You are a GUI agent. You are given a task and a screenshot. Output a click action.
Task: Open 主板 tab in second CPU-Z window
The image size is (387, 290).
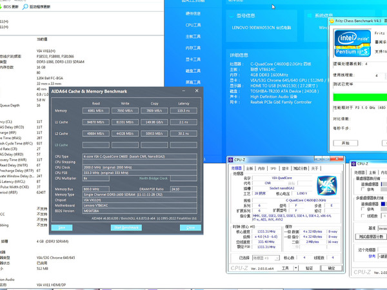pos(373,172)
